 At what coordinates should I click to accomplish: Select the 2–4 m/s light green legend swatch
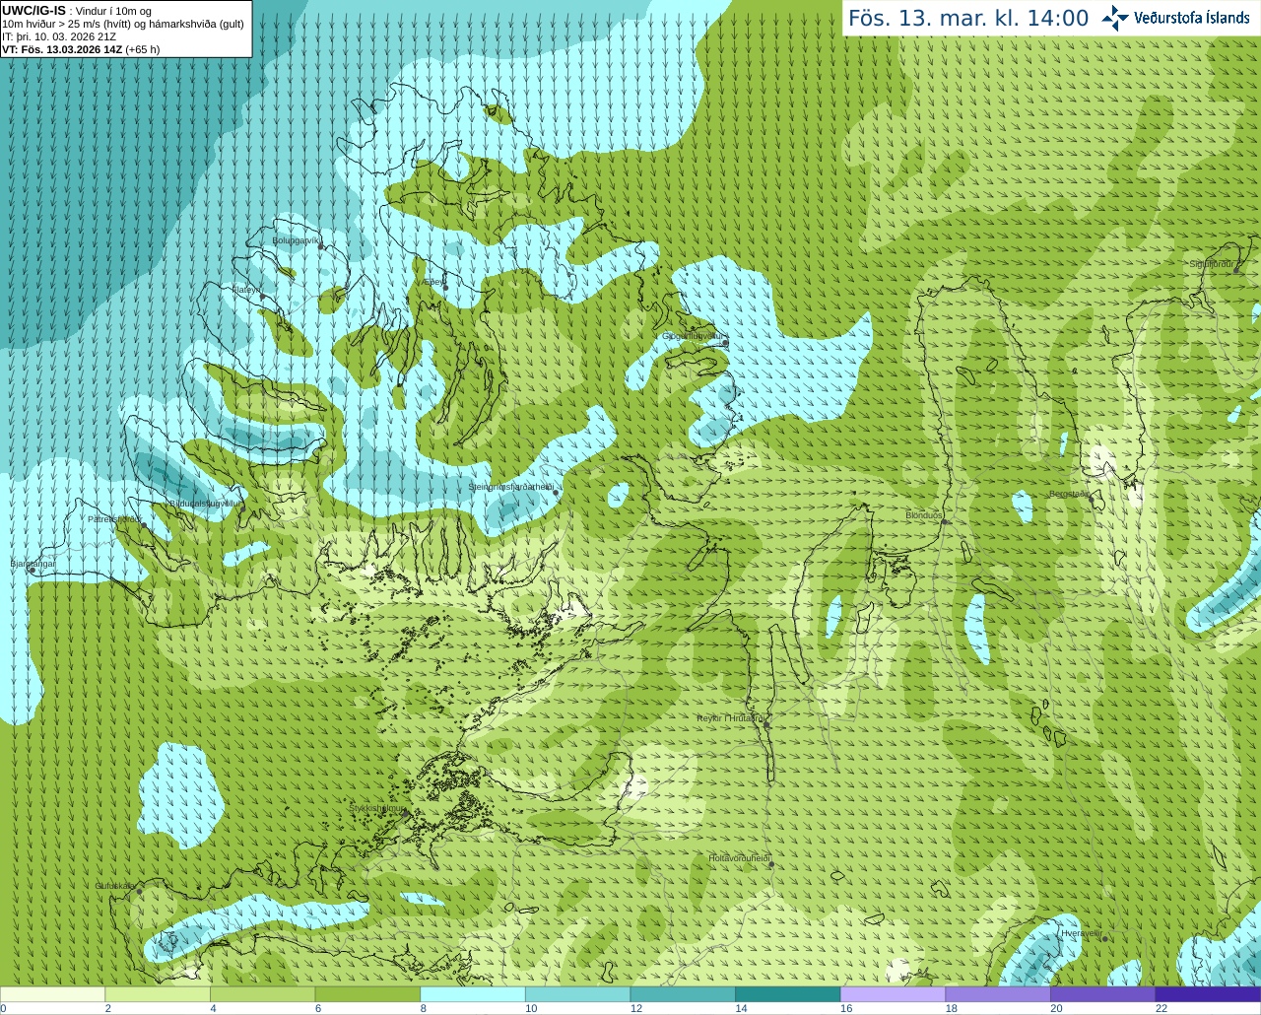tap(158, 994)
